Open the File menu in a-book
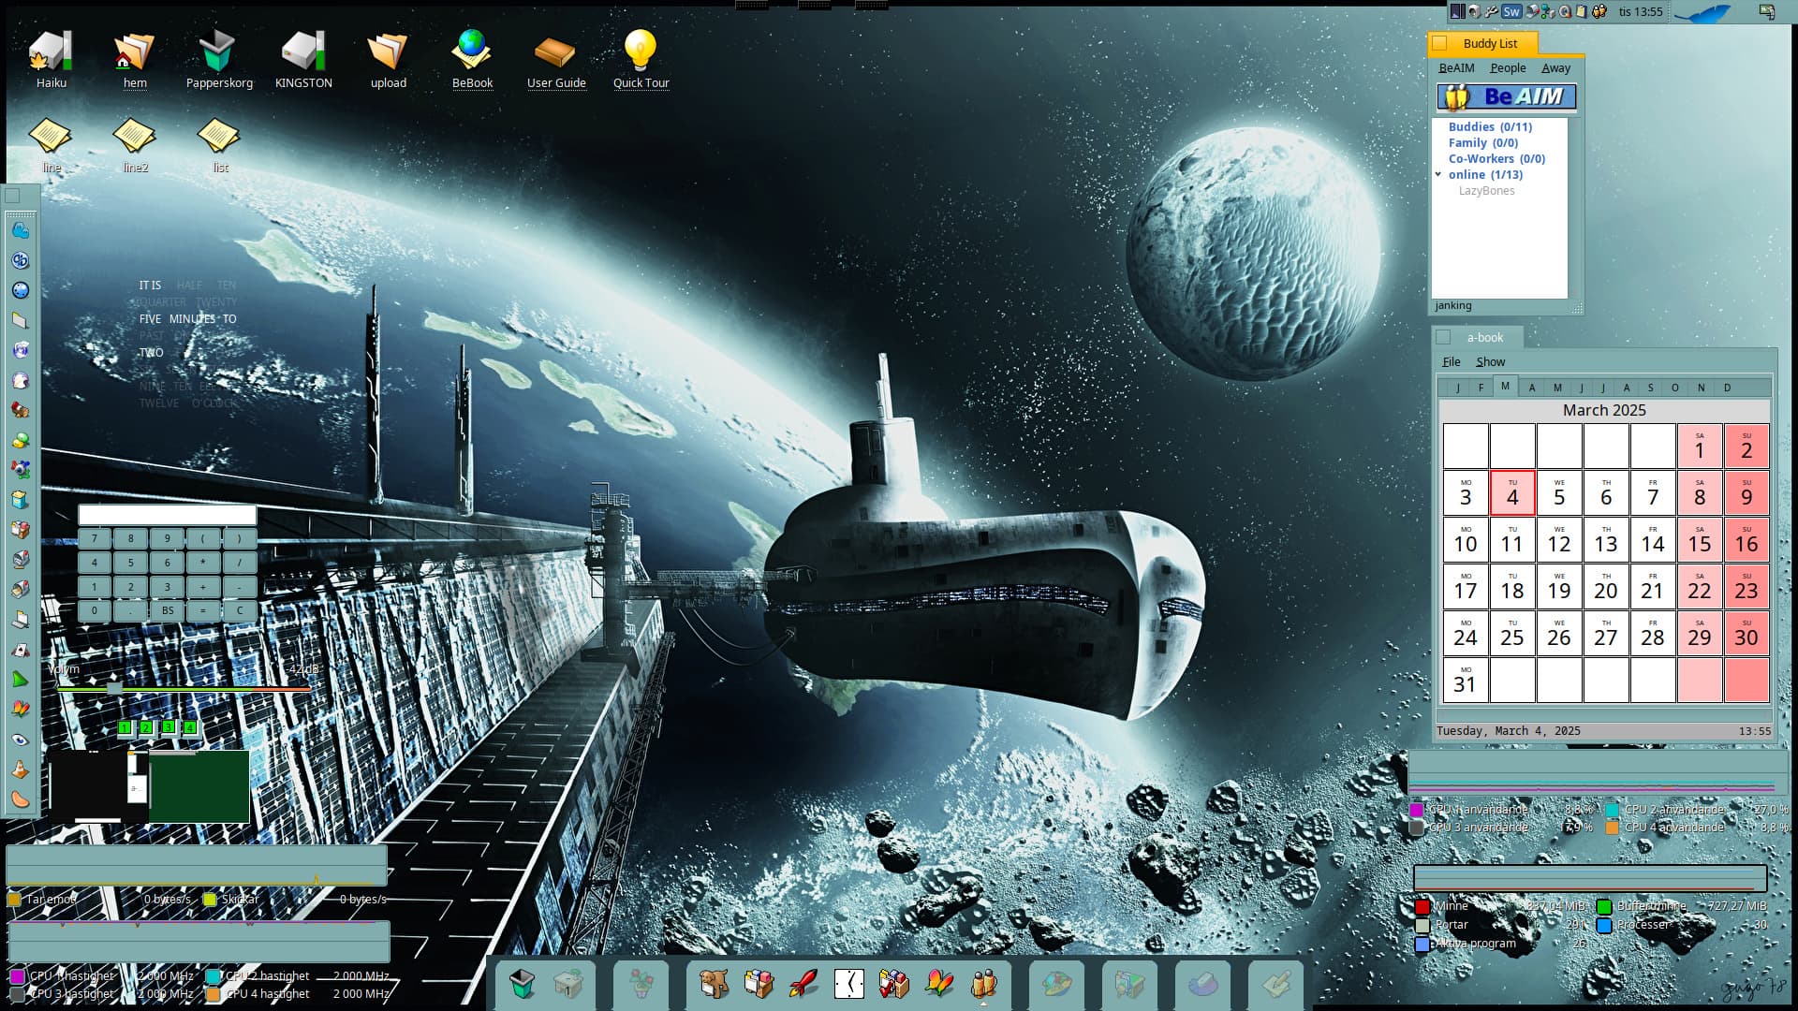The width and height of the screenshot is (1798, 1011). click(1452, 361)
